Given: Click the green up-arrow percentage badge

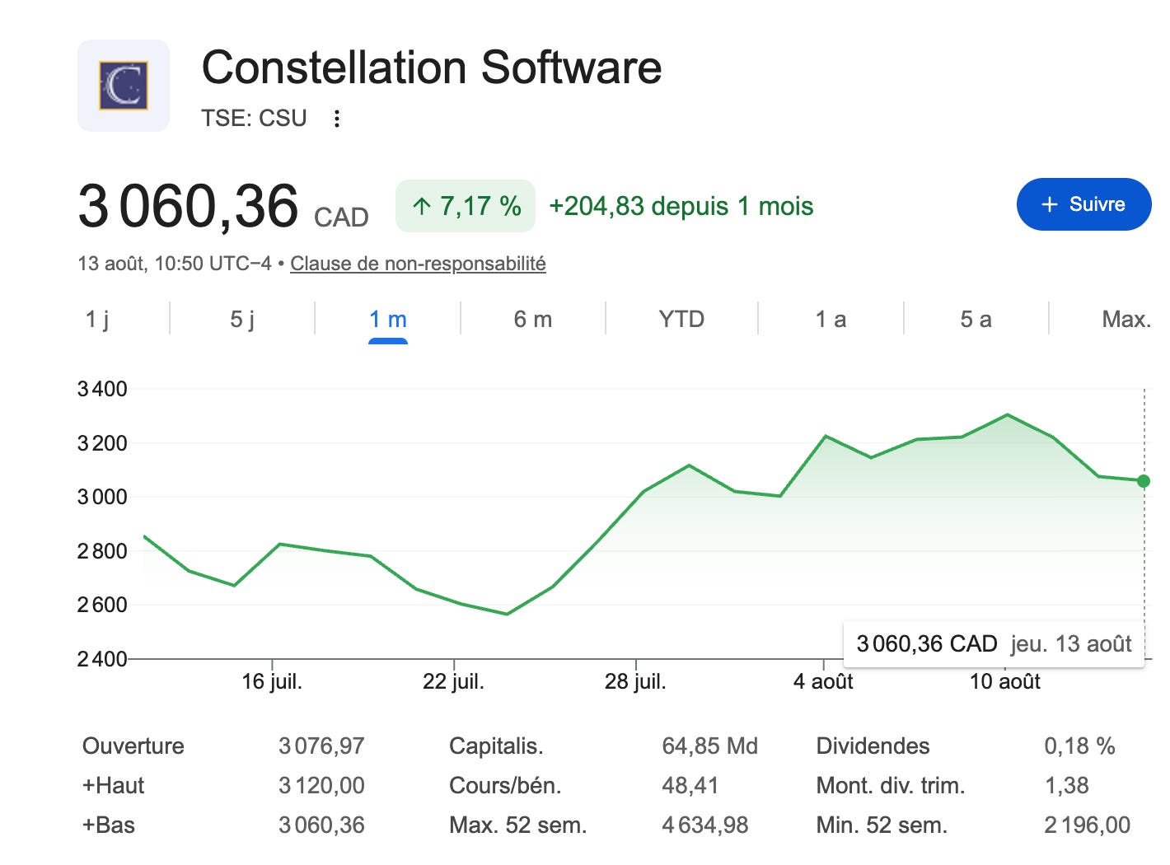Looking at the screenshot, I should click(466, 206).
